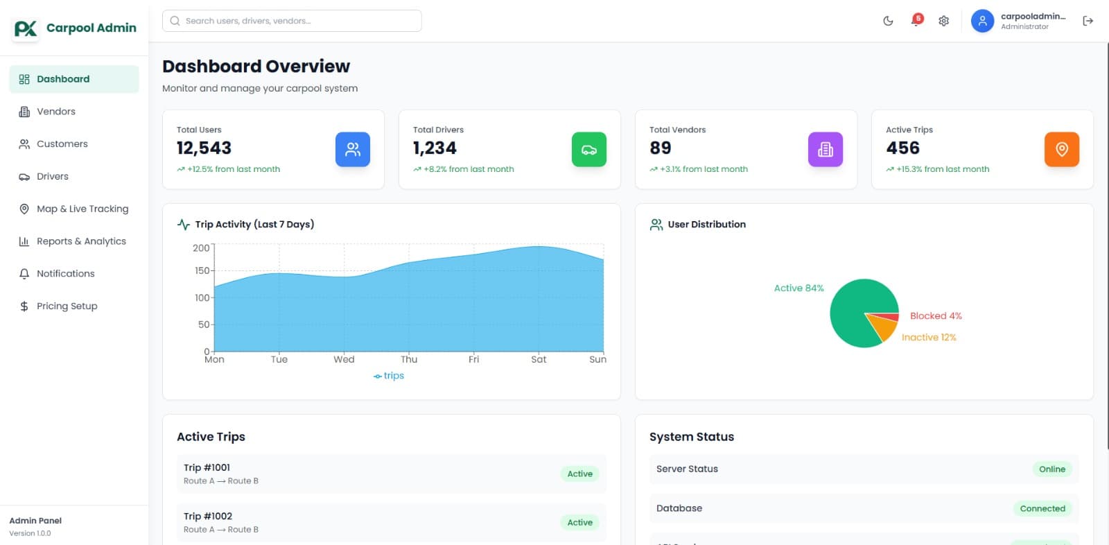The image size is (1109, 545).
Task: Click the dollar sign Pricing icon
Action: tap(24, 306)
